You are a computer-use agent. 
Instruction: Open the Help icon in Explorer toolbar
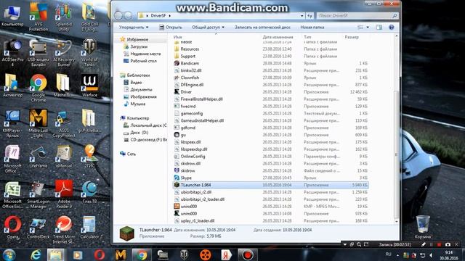coord(392,28)
